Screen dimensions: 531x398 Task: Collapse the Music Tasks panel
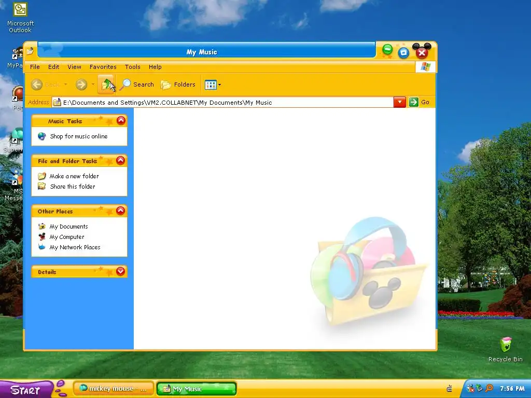(x=121, y=120)
